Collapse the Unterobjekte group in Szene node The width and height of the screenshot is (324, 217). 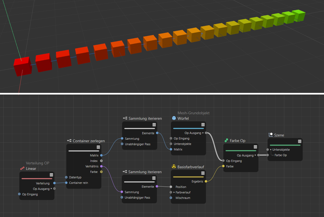pyautogui.click(x=271, y=150)
